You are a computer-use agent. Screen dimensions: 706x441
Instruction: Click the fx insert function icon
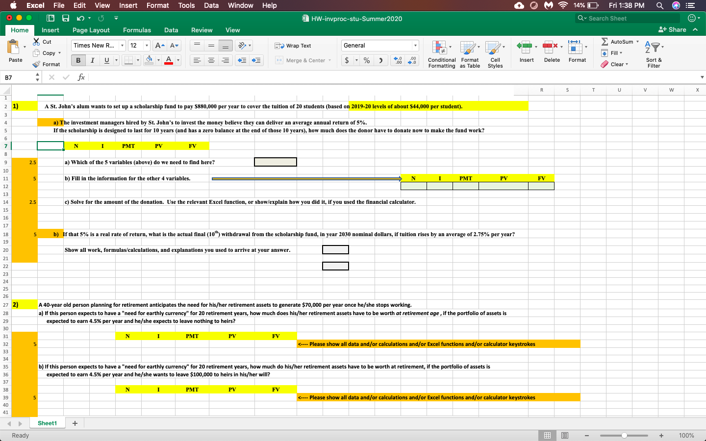pos(81,77)
